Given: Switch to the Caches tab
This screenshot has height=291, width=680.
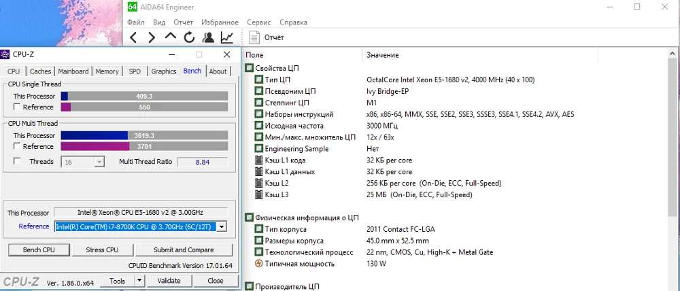Looking at the screenshot, I should [x=40, y=71].
